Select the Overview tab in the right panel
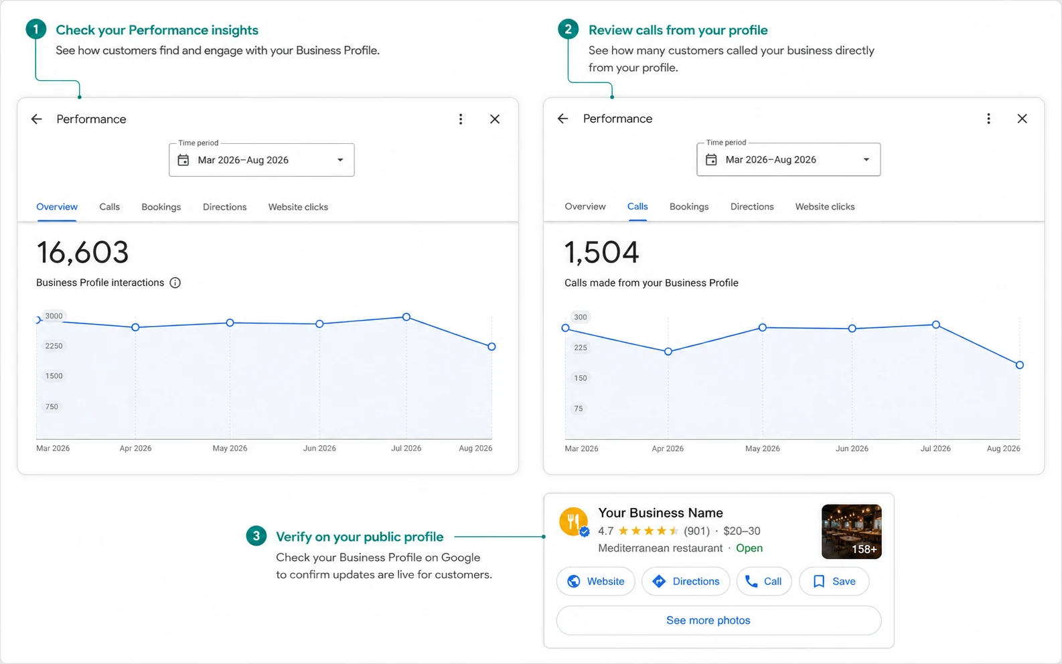 585,206
